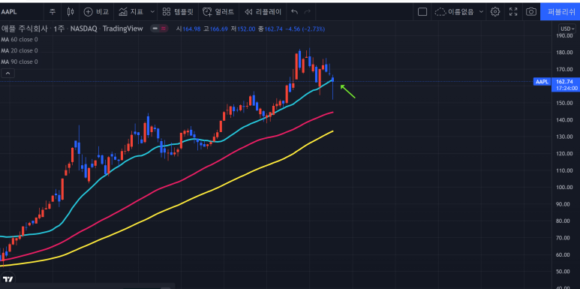Screen dimensions: 580x289
Task: Open the USD currency dropdown
Action: tap(567, 29)
